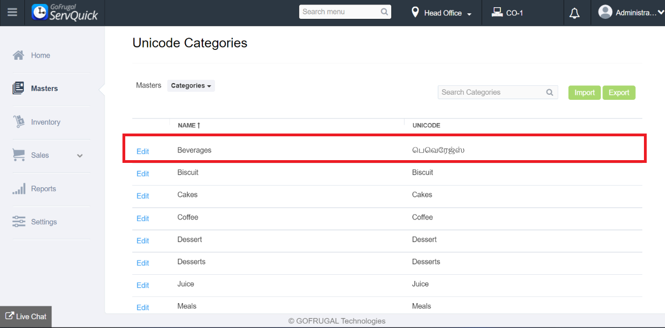Select Masters in the sidebar

tap(44, 89)
